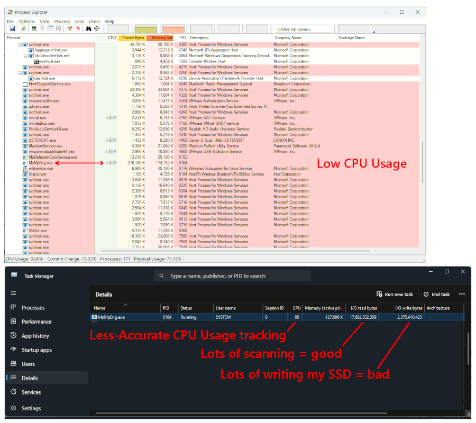The height and width of the screenshot is (423, 476).
Task: Open the Process menu
Action: (x=62, y=21)
